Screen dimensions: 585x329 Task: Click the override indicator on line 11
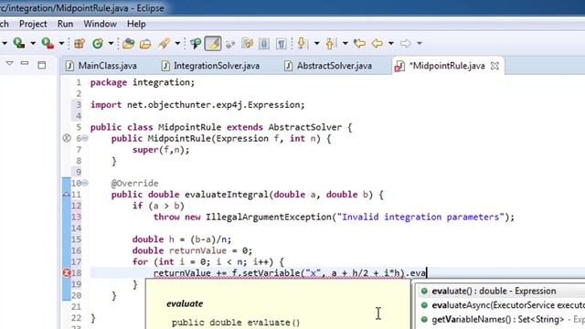point(67,195)
